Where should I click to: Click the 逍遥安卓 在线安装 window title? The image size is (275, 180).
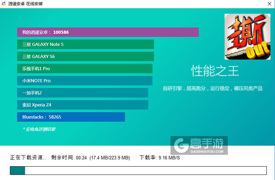coord(25,4)
